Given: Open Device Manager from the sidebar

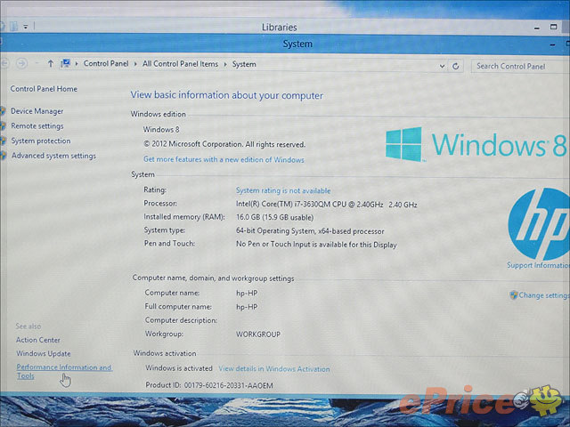Looking at the screenshot, I should tap(37, 111).
